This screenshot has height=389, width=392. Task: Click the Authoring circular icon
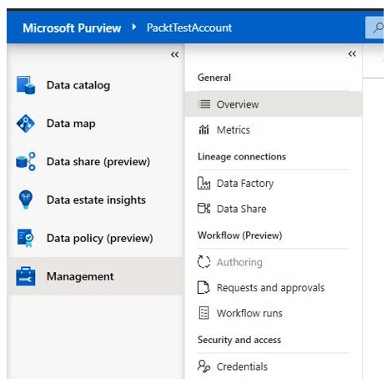(x=204, y=262)
